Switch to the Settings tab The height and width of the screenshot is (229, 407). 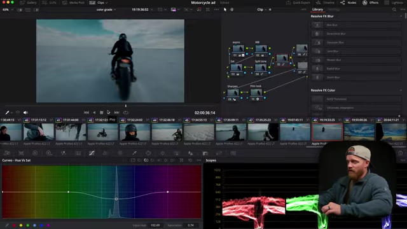(x=333, y=10)
